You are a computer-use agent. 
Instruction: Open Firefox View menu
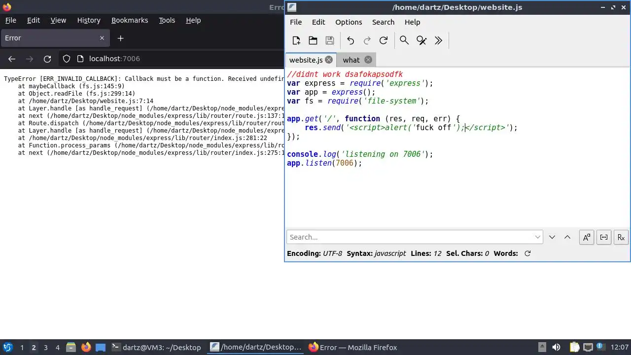pyautogui.click(x=58, y=20)
